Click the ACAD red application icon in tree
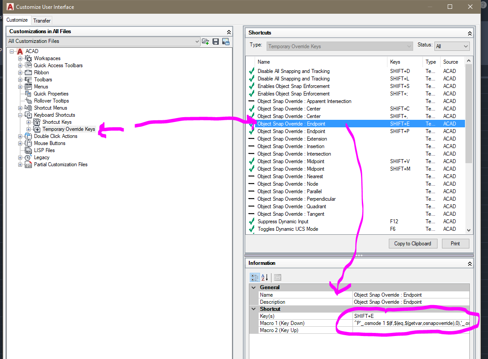This screenshot has height=359, width=488. point(19,51)
